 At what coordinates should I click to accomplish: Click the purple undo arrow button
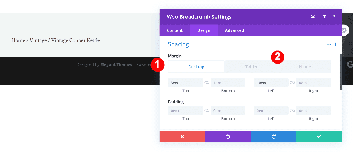(228, 136)
